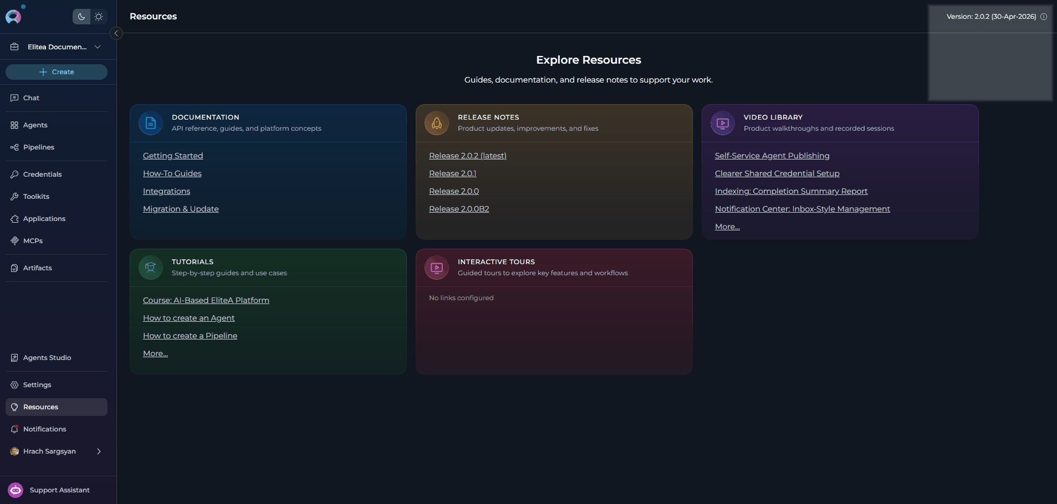This screenshot has height=504, width=1057.
Task: Open Agents Studio in sidebar
Action: 47,358
